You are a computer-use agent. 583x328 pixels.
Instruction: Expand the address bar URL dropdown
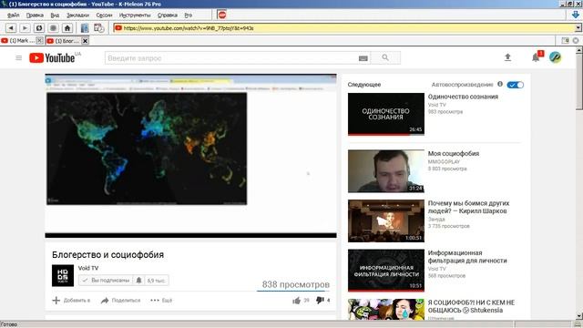click(x=578, y=28)
